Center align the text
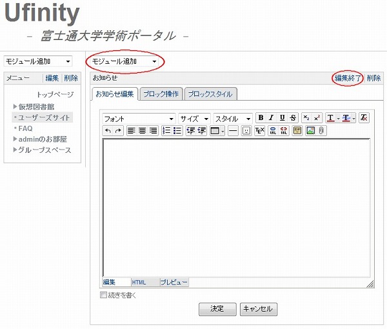387x329 pixels. (x=142, y=130)
